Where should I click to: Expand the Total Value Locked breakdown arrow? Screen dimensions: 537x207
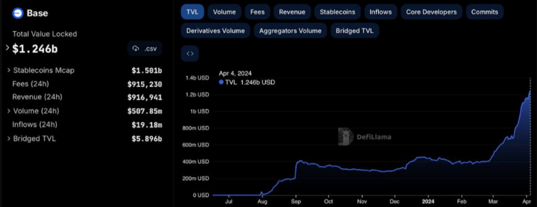8,48
